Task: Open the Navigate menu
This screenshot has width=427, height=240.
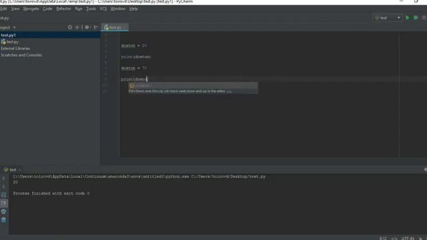Action: pyautogui.click(x=31, y=9)
